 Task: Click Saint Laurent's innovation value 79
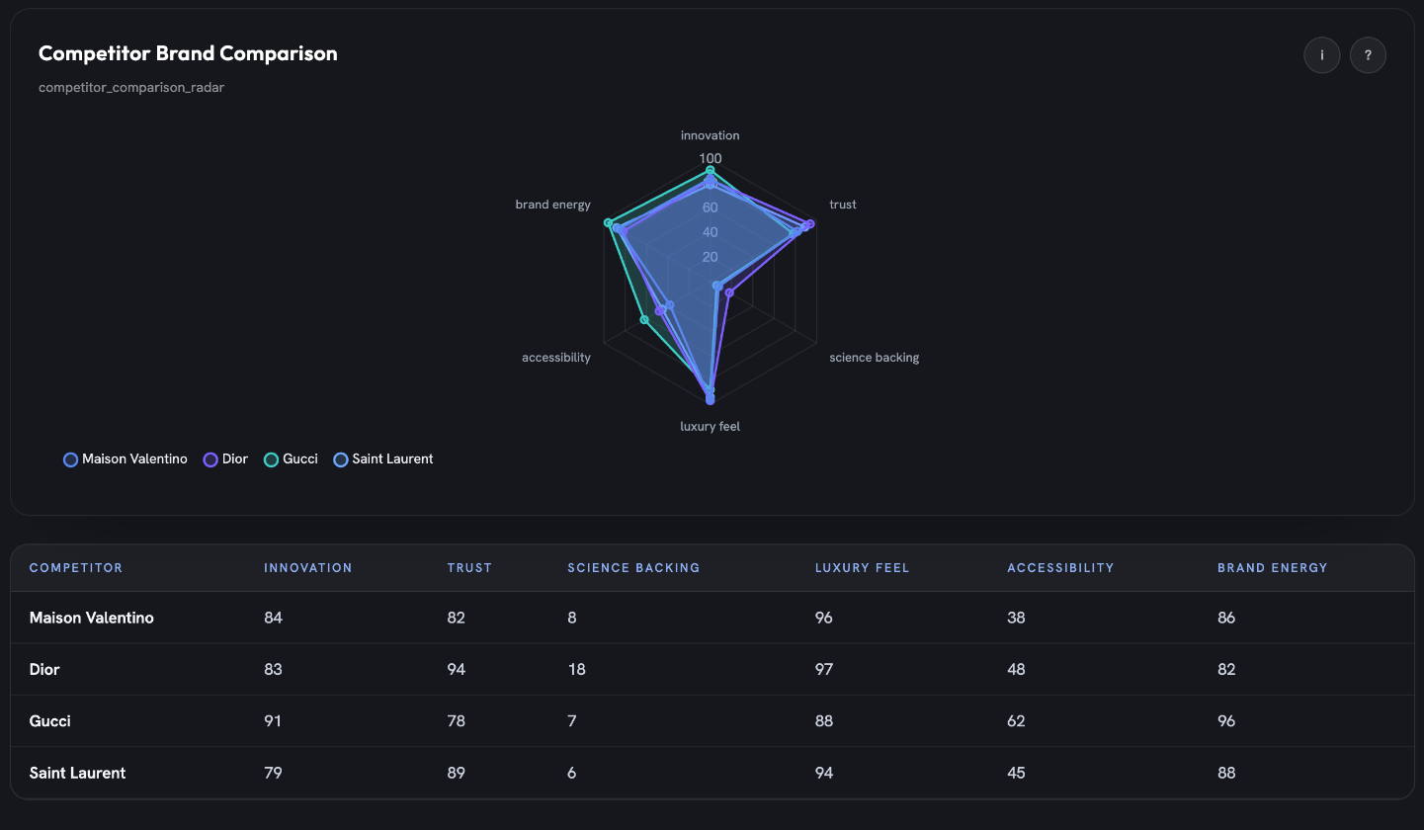click(273, 773)
